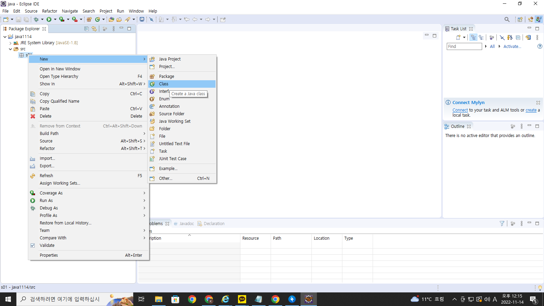
Task: Expand the JRE System Library node
Action: (x=11, y=43)
